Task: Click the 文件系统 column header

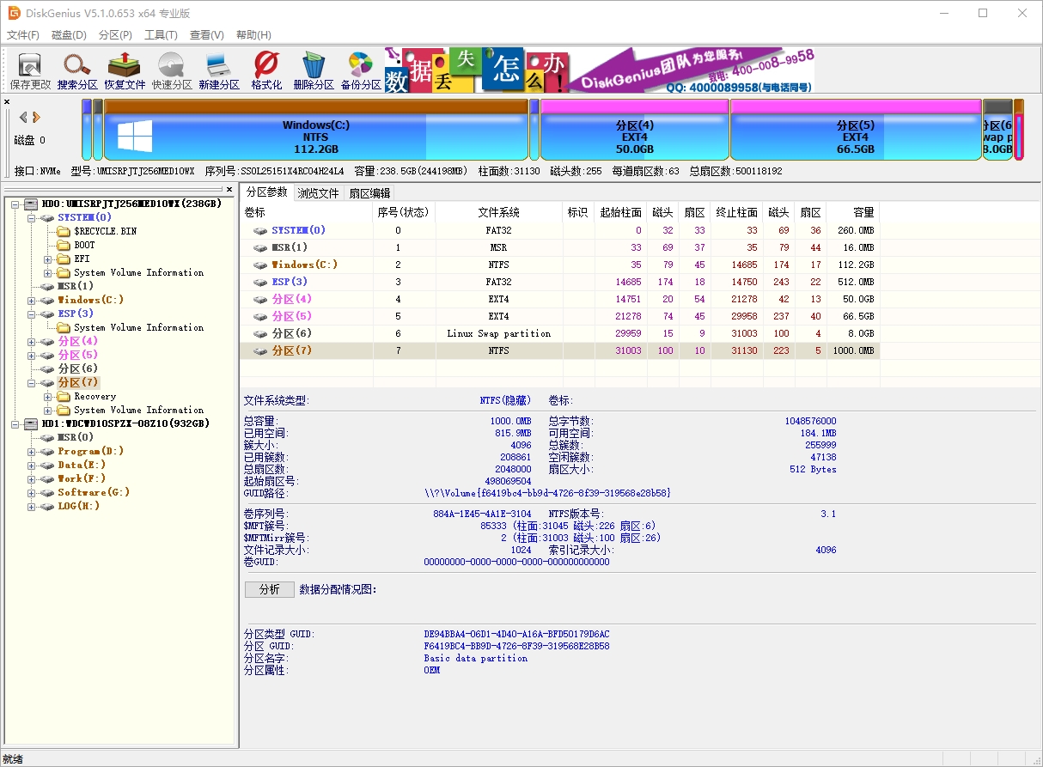Action: click(499, 212)
